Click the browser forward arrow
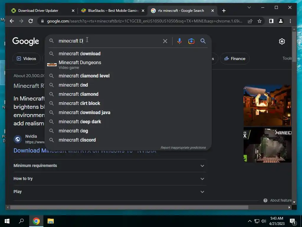This screenshot has width=302, height=227. 21,21
